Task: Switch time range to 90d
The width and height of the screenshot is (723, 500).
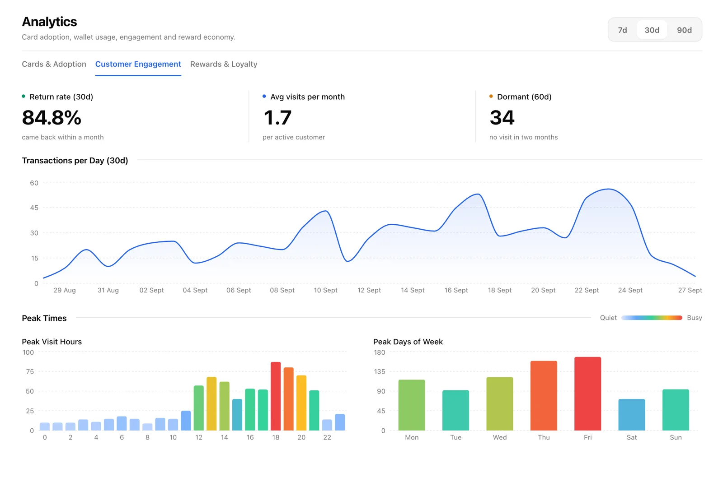Action: [684, 30]
